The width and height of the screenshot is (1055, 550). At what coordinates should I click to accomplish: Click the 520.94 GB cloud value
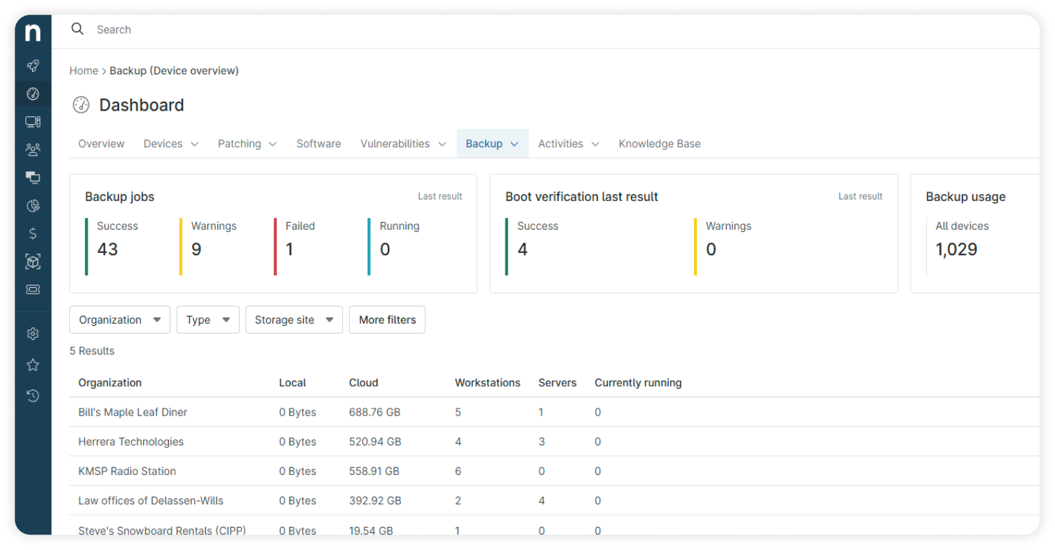click(375, 441)
